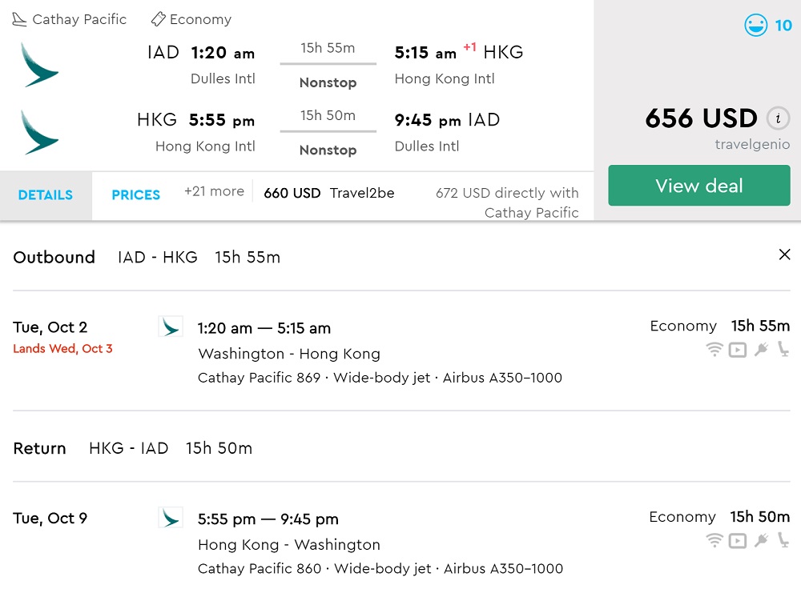Click the return flight seat legroom icon
Image resolution: width=801 pixels, height=597 pixels.
(783, 540)
